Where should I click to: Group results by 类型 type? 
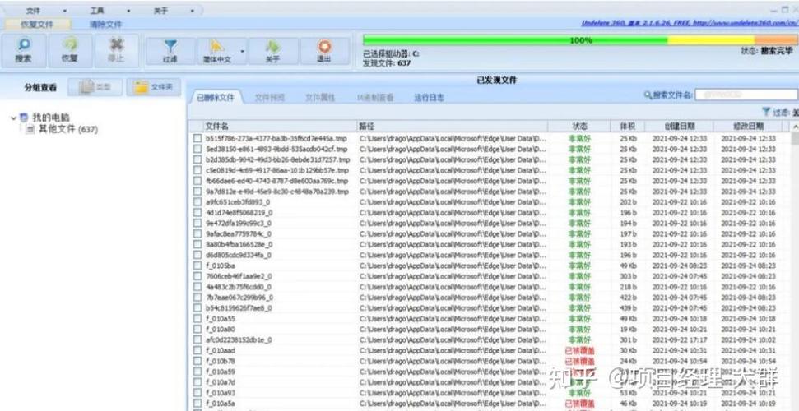[95, 87]
